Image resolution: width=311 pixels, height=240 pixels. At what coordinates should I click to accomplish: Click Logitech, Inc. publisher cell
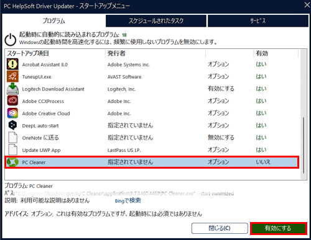121,89
